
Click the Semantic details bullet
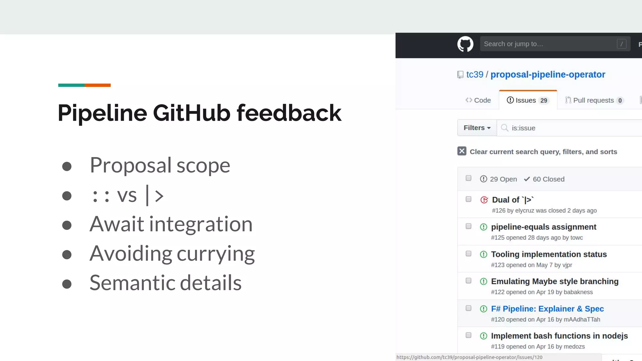tap(166, 283)
